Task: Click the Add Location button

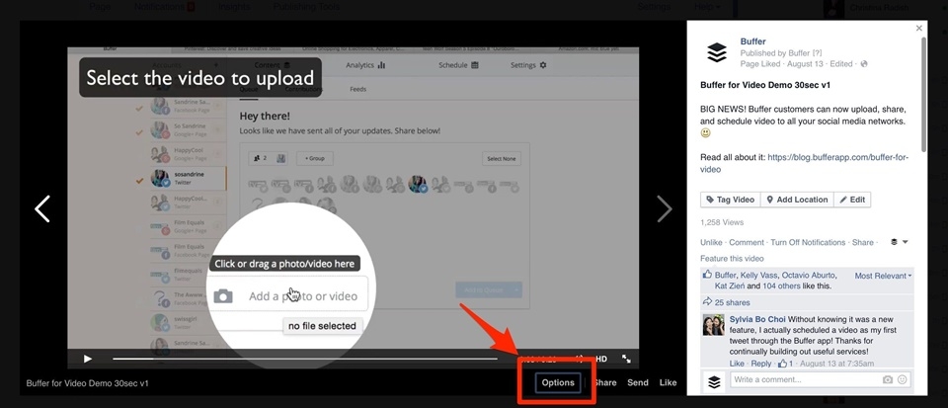Action: (x=797, y=200)
